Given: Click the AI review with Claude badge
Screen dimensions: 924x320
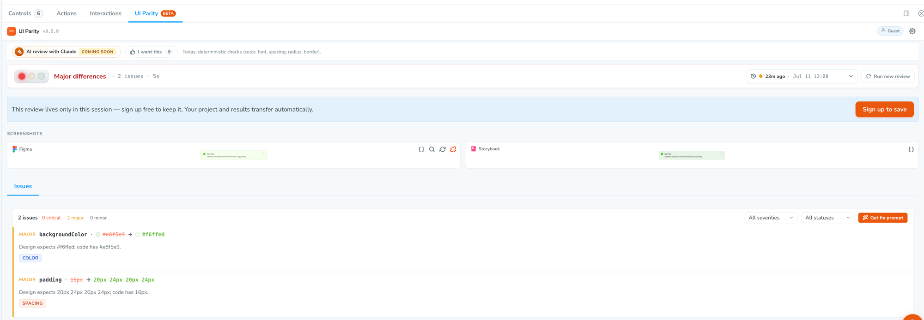Looking at the screenshot, I should (x=67, y=52).
